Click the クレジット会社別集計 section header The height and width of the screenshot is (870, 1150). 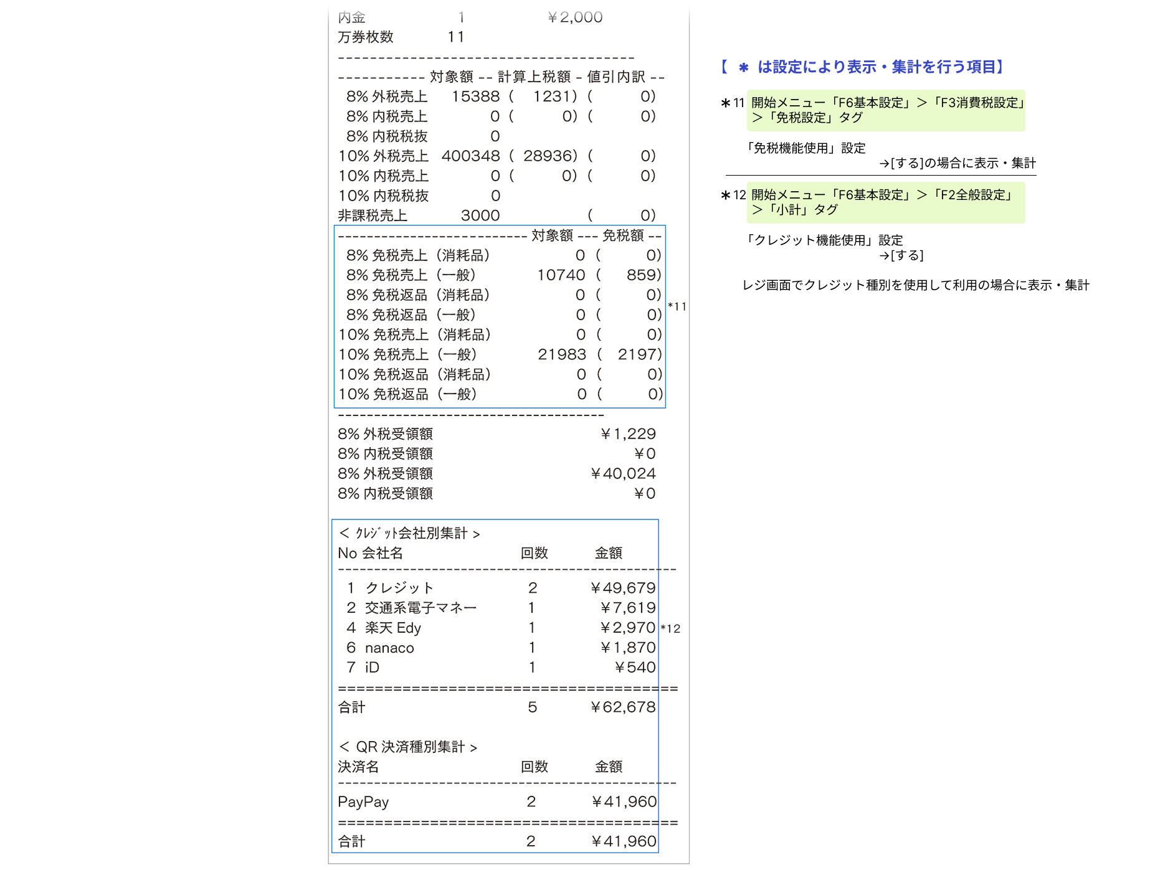pyautogui.click(x=409, y=534)
